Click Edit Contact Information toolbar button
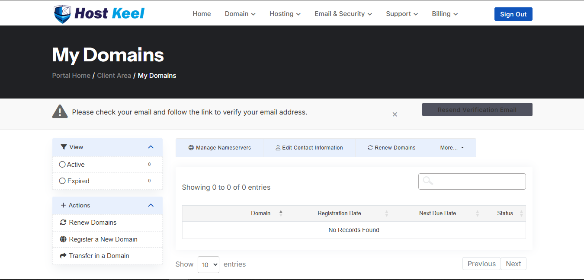This screenshot has width=584, height=280. 309,148
